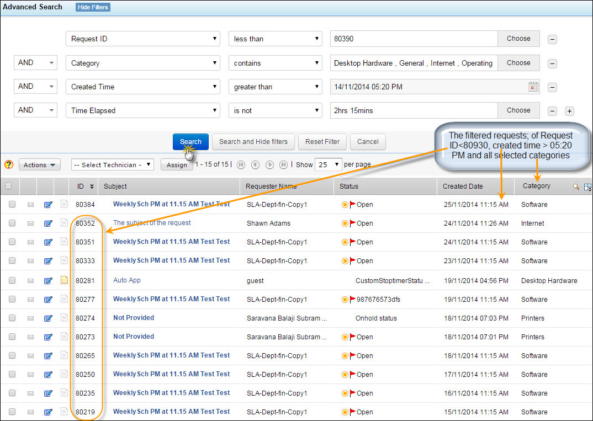Go to last page of results
Viewport: 593px width, 421px height.
pos(283,165)
